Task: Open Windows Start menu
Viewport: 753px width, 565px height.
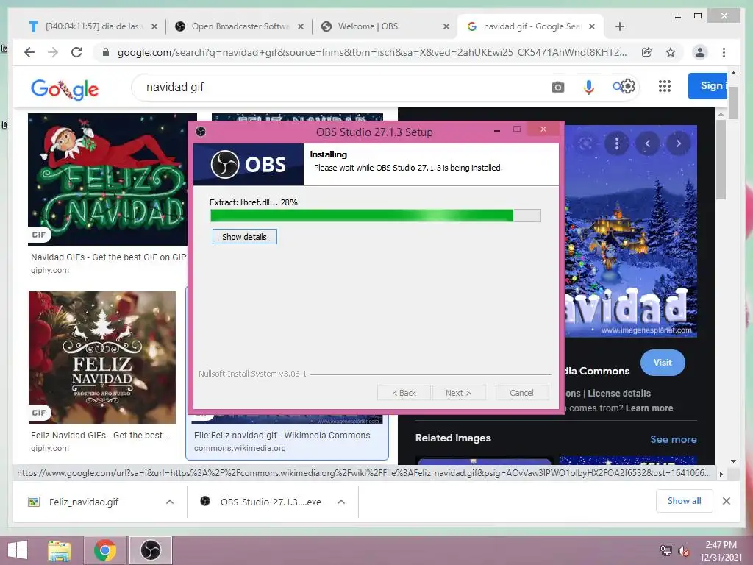Action: [x=18, y=550]
